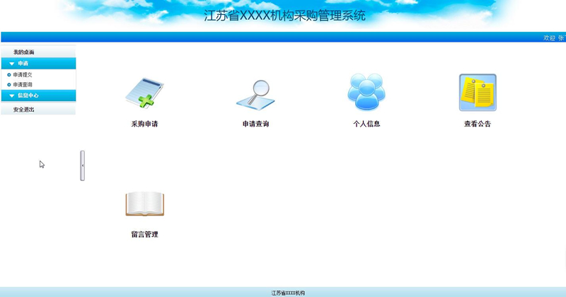Screen dimensions: 566x297
Task: Open the 采购申请 notepad icon
Action: (144, 93)
